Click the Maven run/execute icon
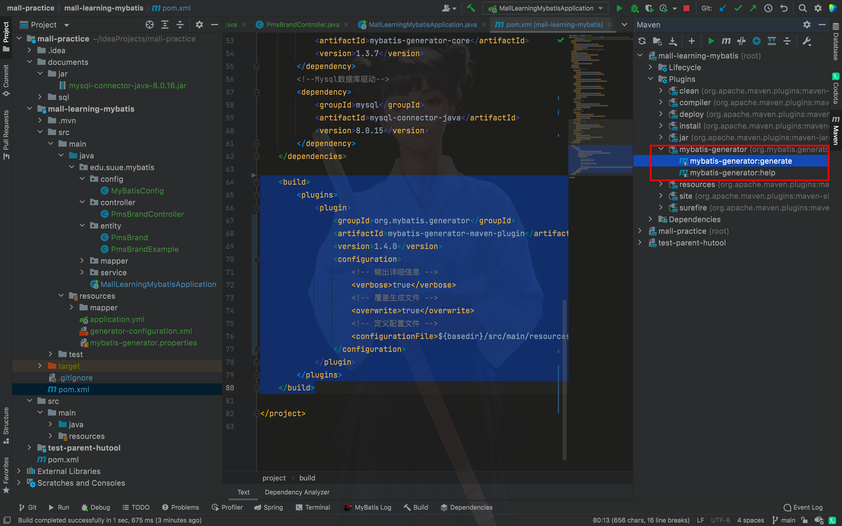Image resolution: width=842 pixels, height=526 pixels. click(x=710, y=41)
